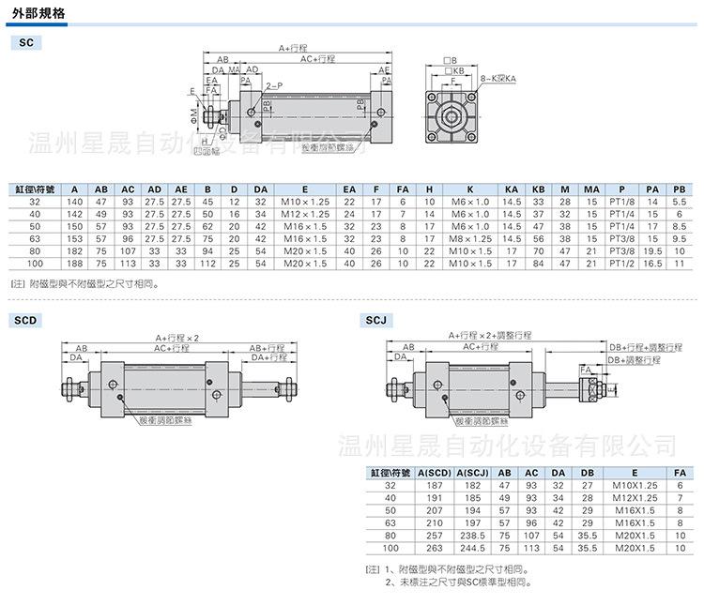Click the PB column header
704x605 pixels.
point(679,189)
